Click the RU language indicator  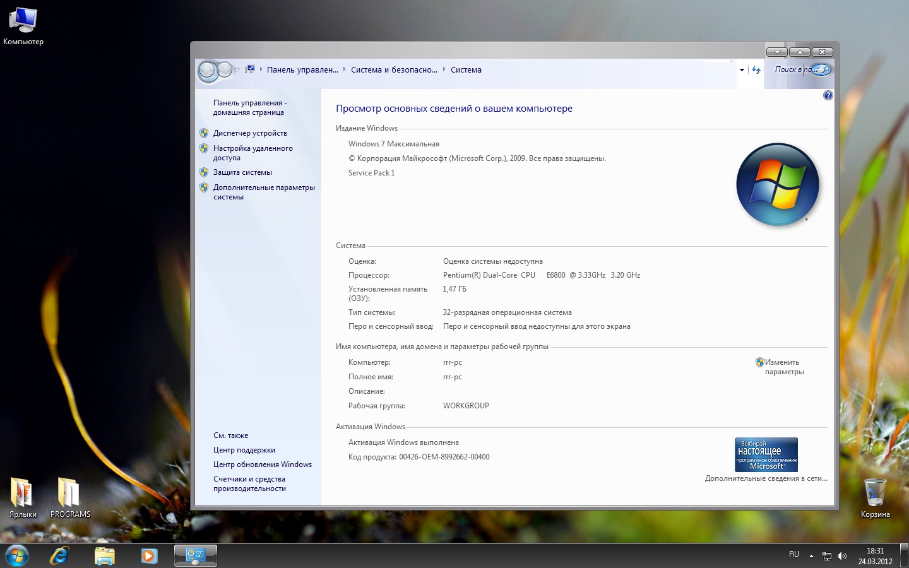(x=794, y=554)
